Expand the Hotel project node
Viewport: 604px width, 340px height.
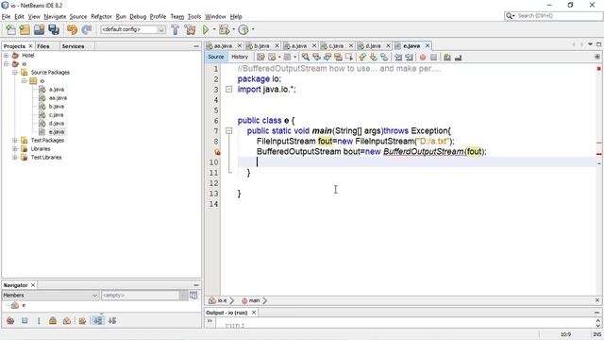6,56
